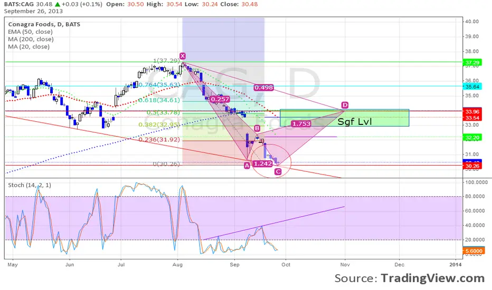Click the red 30.26 price tag
This screenshot has width=492, height=290.
pyautogui.click(x=472, y=166)
